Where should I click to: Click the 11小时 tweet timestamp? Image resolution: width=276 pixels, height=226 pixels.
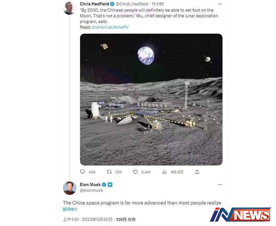coord(158,4)
